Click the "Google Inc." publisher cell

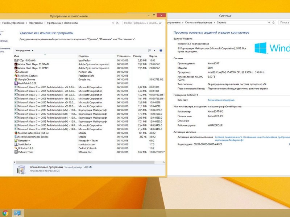84,80
